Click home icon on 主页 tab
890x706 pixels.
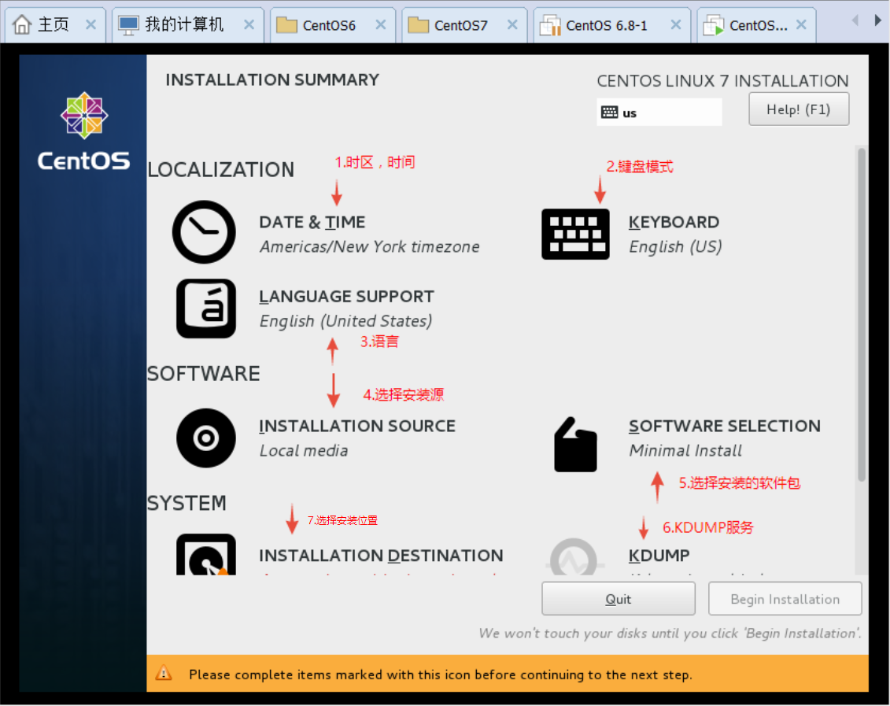click(x=22, y=24)
